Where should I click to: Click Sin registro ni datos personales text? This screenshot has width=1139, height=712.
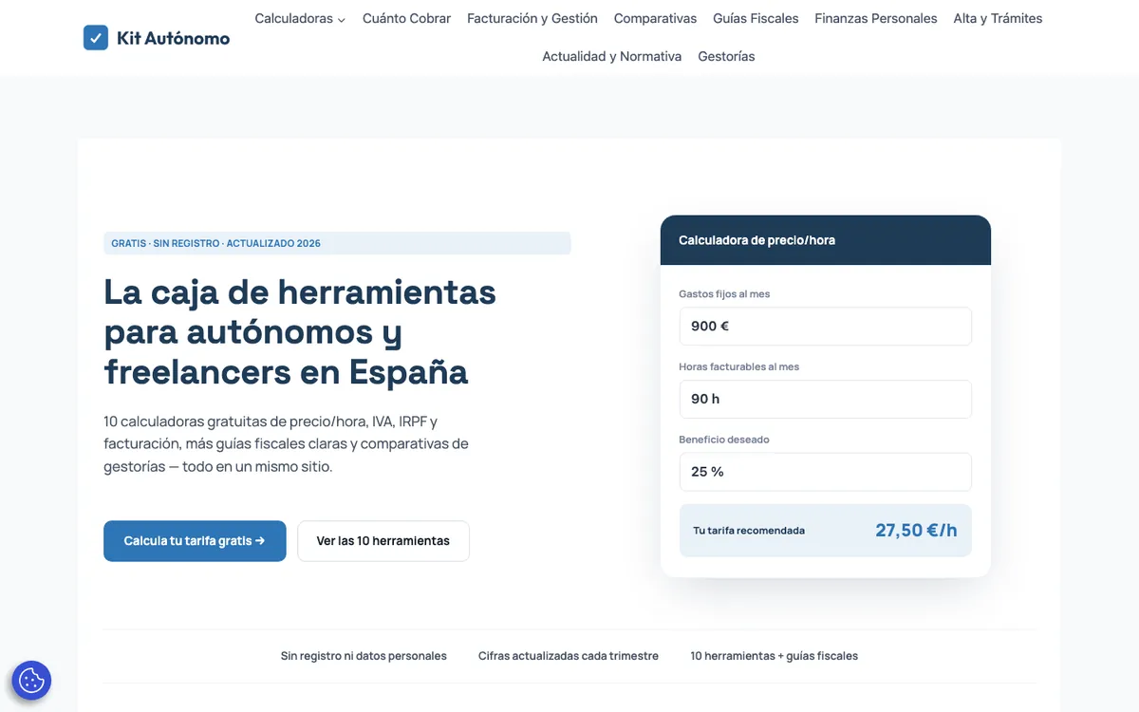(x=364, y=656)
